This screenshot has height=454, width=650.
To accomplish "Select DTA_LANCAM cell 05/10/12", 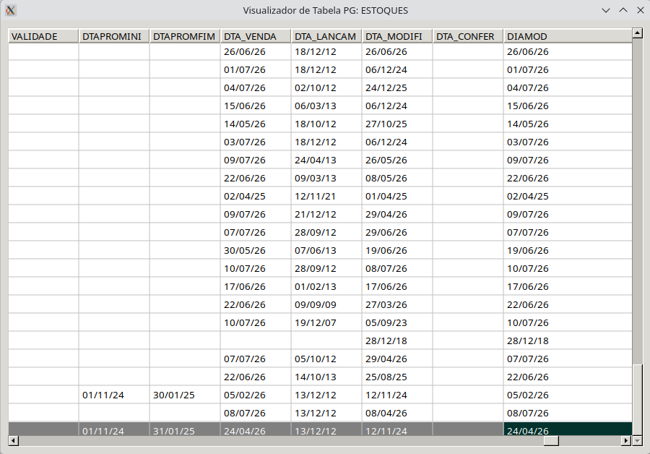I will pyautogui.click(x=326, y=359).
